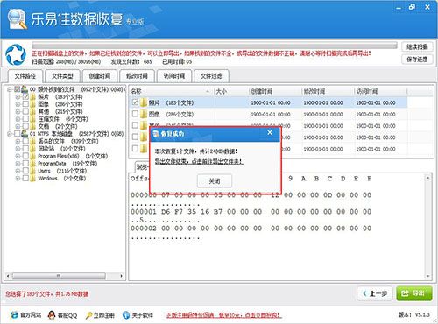The width and height of the screenshot is (438, 324).
Task: Click the 其他 folder icon in tree
Action: pos(33,111)
